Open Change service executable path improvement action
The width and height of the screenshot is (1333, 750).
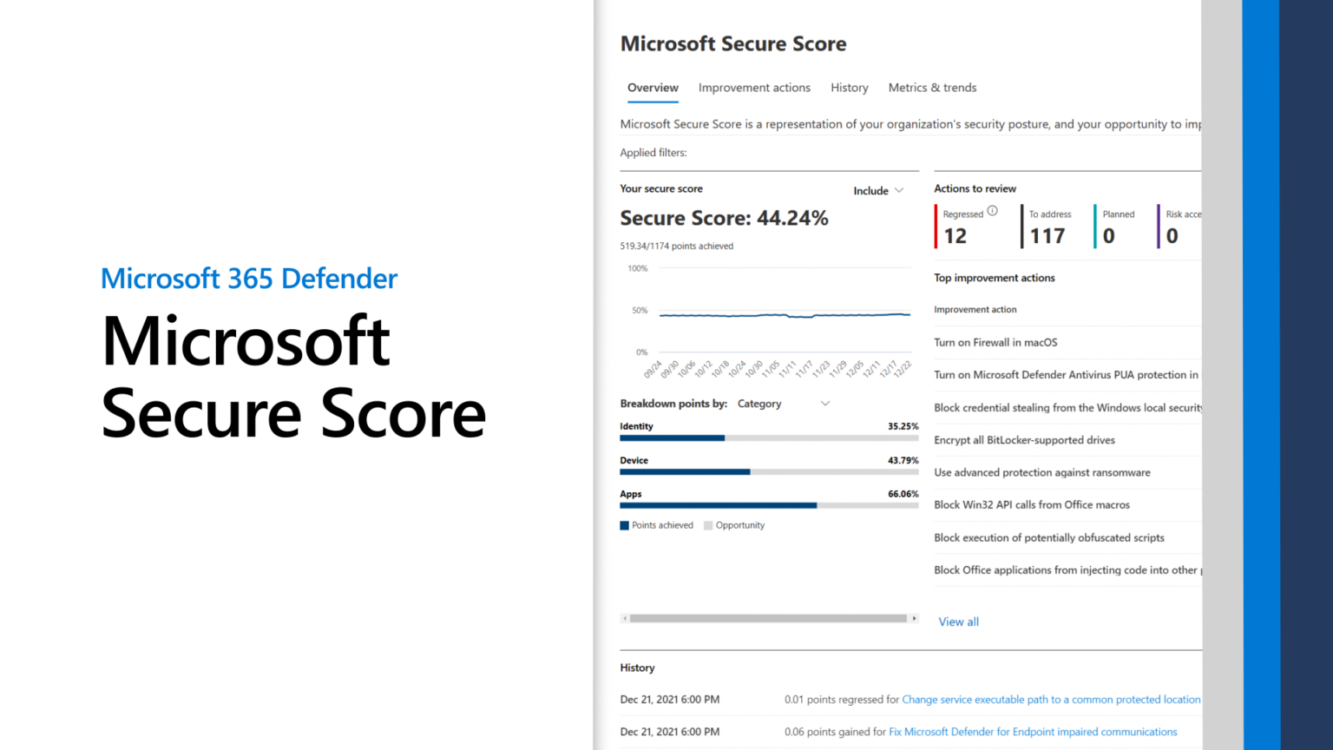(1051, 699)
